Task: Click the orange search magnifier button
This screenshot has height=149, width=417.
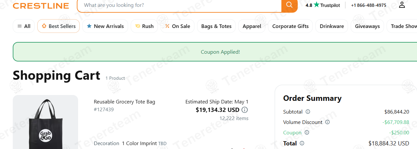Action: click(x=289, y=5)
